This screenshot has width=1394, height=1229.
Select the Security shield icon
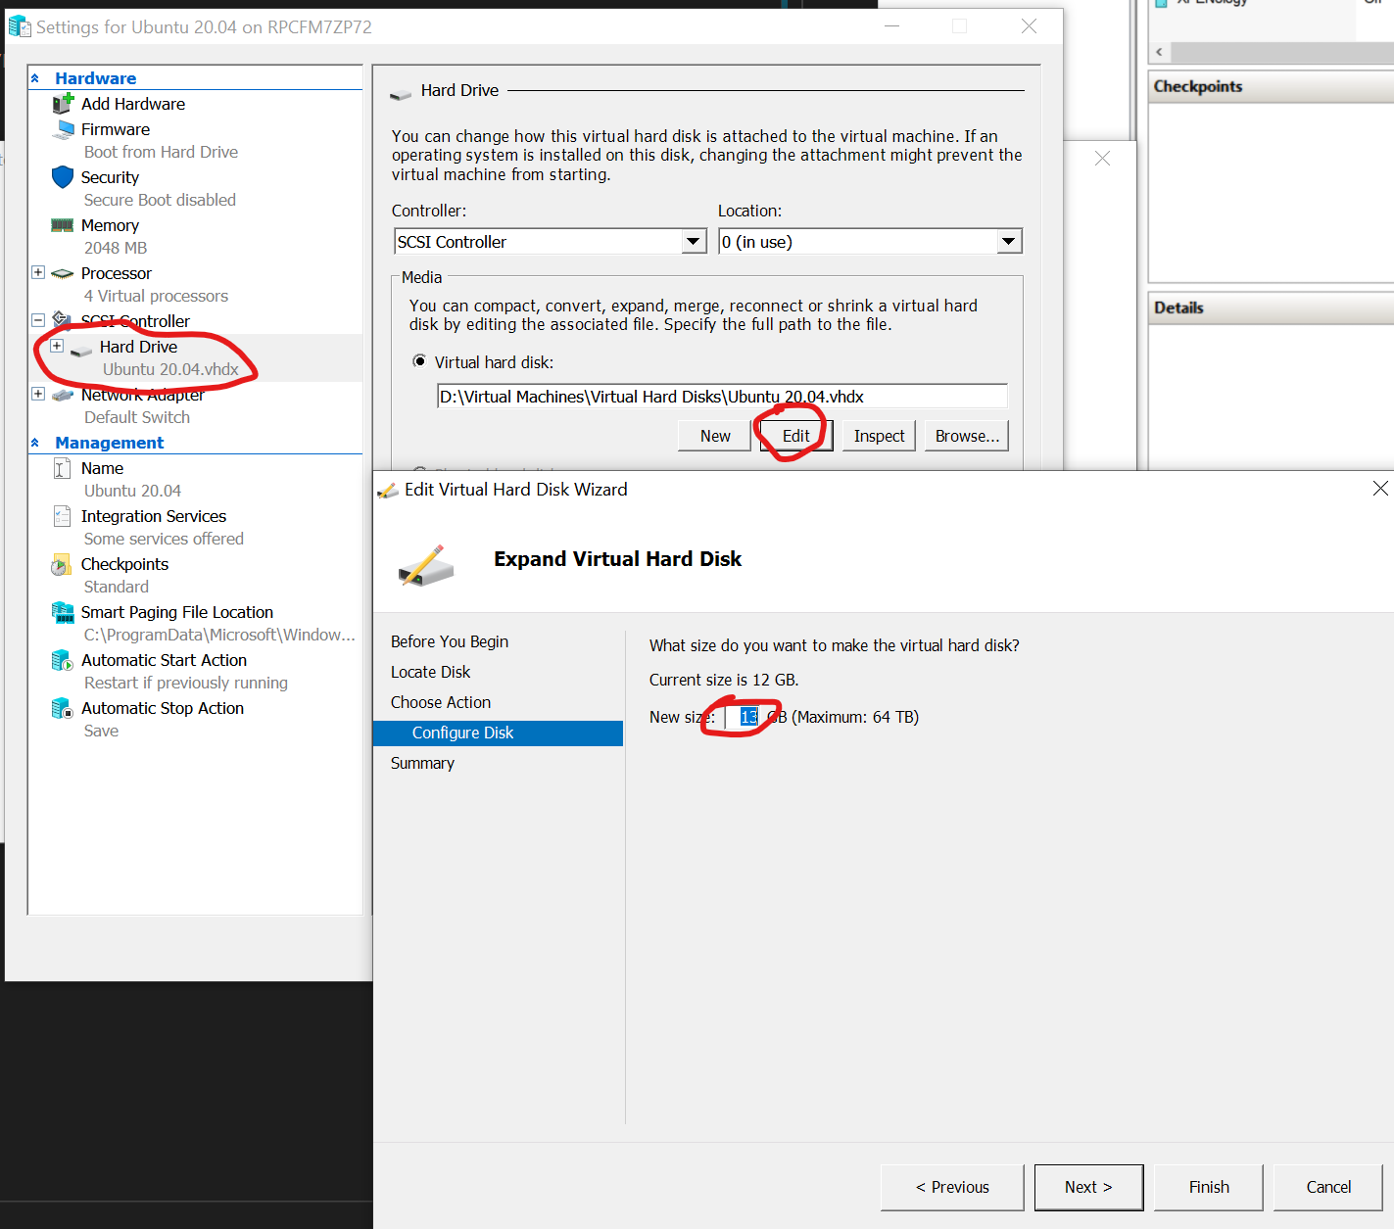click(x=63, y=176)
